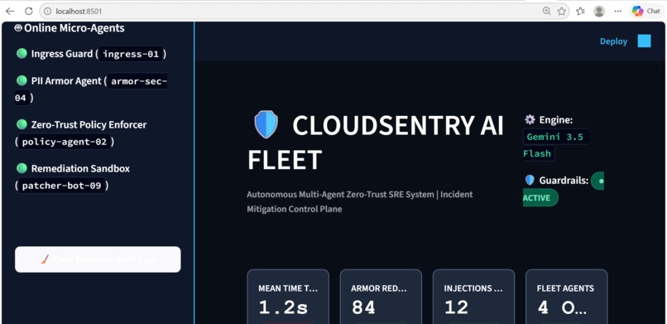The height and width of the screenshot is (324, 667).
Task: Click the ACTIVE guardrails badge
Action: (540, 198)
